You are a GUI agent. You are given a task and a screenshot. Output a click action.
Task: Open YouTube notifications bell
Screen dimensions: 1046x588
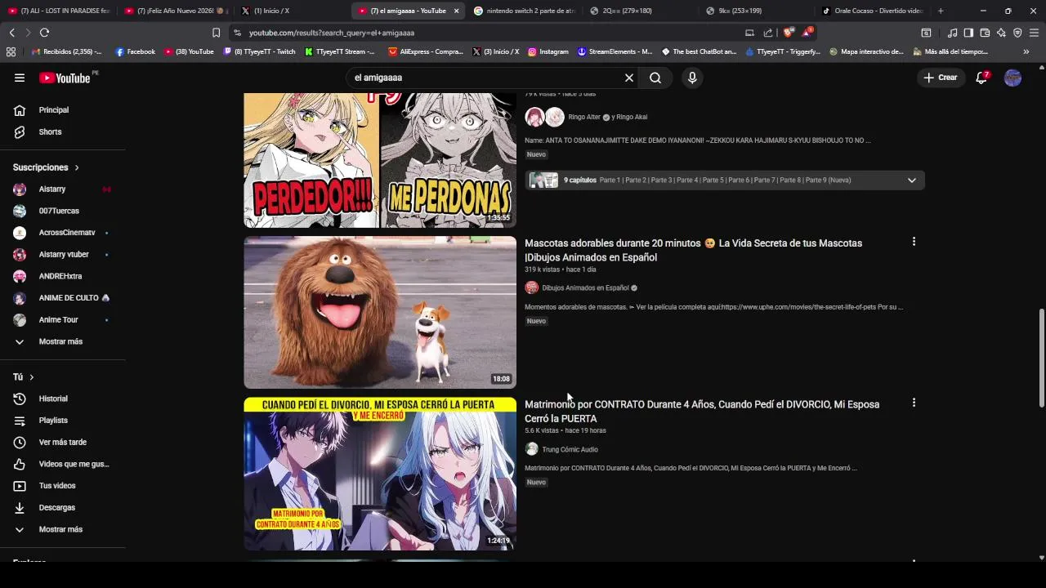982,78
